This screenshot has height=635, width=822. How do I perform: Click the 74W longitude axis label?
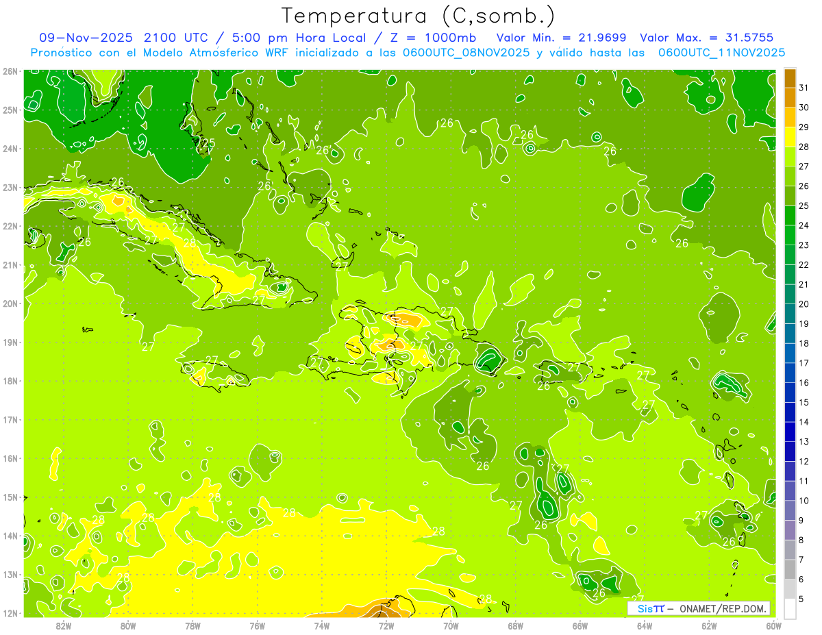[322, 625]
